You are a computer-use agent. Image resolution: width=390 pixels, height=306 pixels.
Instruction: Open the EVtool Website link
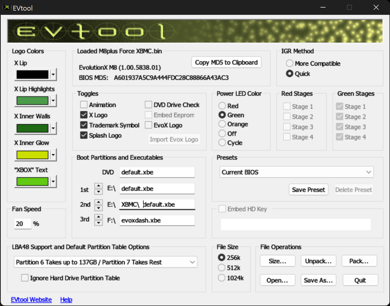(x=31, y=299)
